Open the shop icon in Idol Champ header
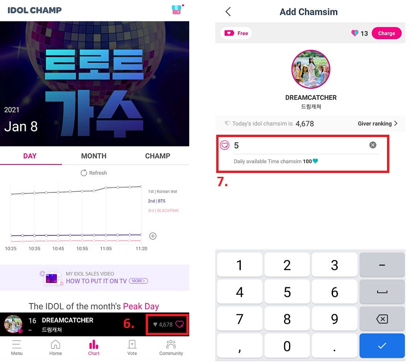 click(x=177, y=10)
